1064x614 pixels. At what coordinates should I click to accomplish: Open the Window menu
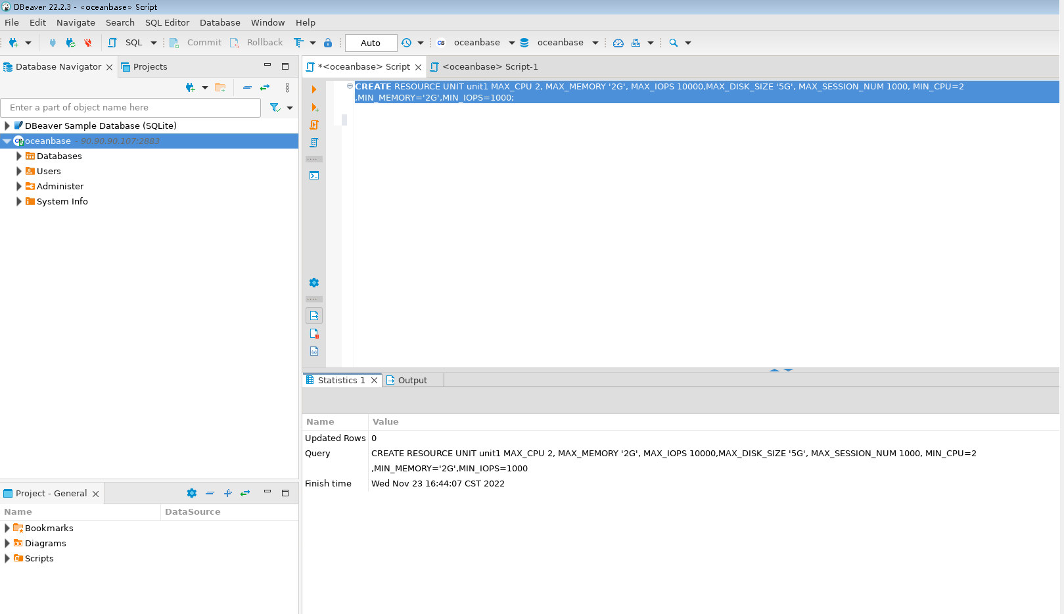(x=267, y=22)
